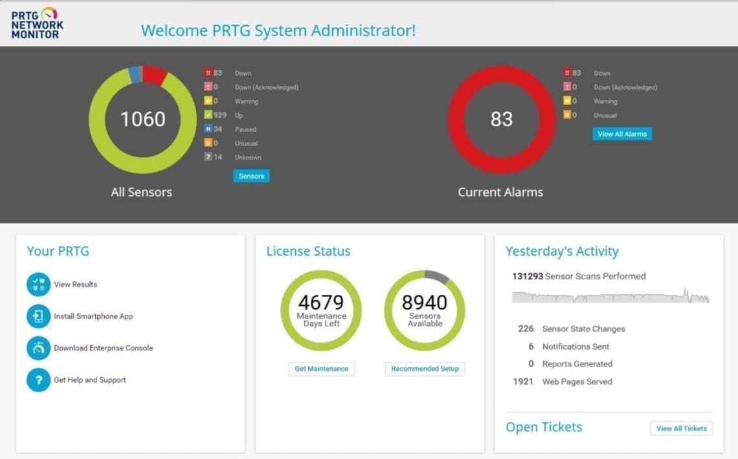Select the green Up sensor status icon
The height and width of the screenshot is (459, 738).
point(208,114)
